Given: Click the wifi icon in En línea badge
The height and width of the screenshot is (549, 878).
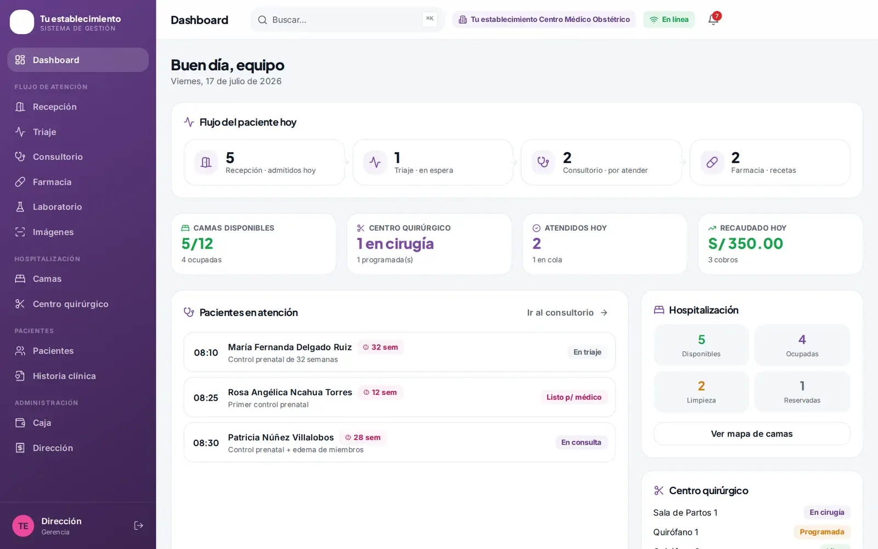Looking at the screenshot, I should [654, 20].
